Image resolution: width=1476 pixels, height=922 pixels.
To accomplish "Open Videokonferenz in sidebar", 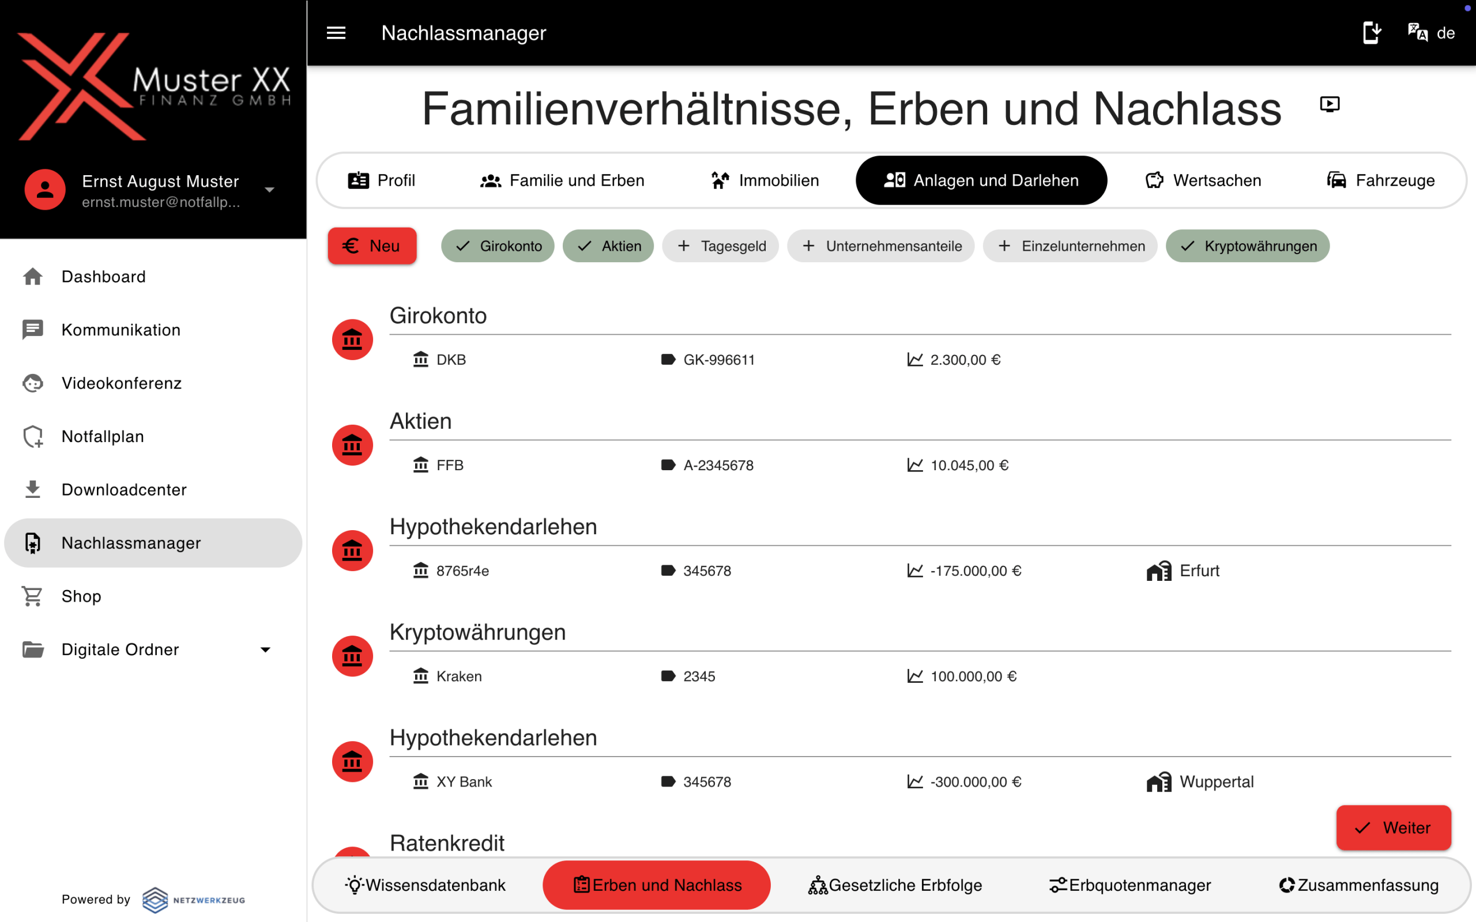I will (153, 383).
